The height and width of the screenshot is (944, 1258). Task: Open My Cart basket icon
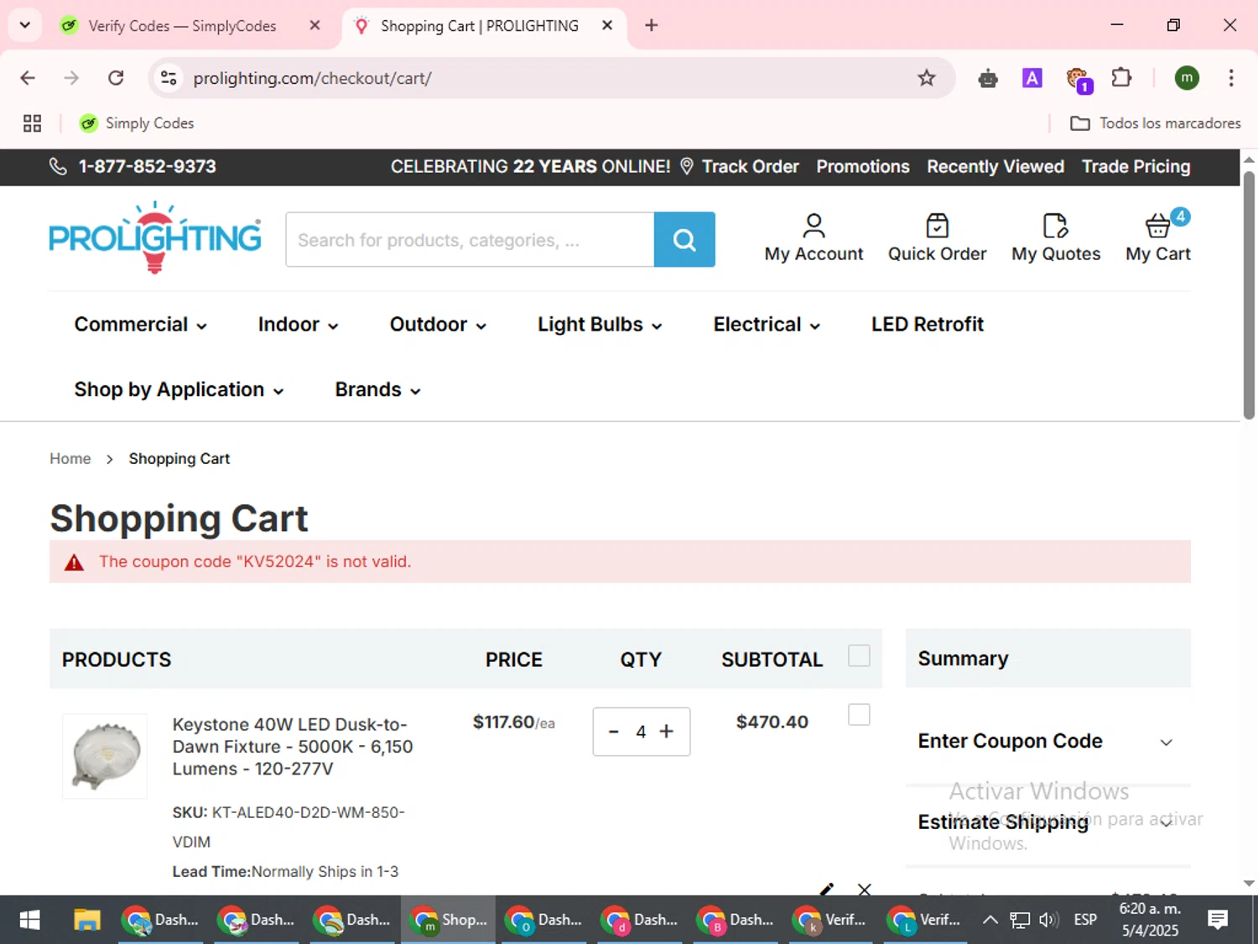[x=1157, y=226]
